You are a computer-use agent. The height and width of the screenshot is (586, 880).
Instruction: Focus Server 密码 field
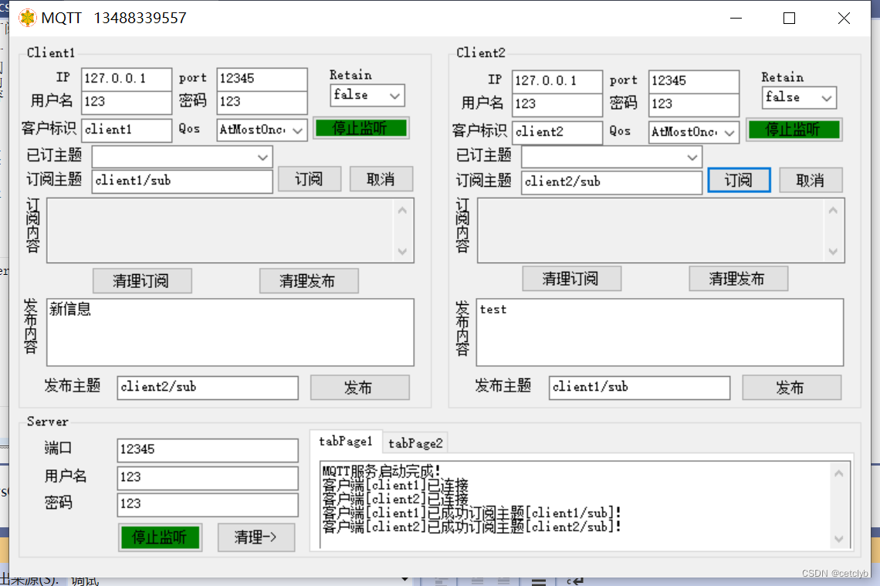coord(208,504)
